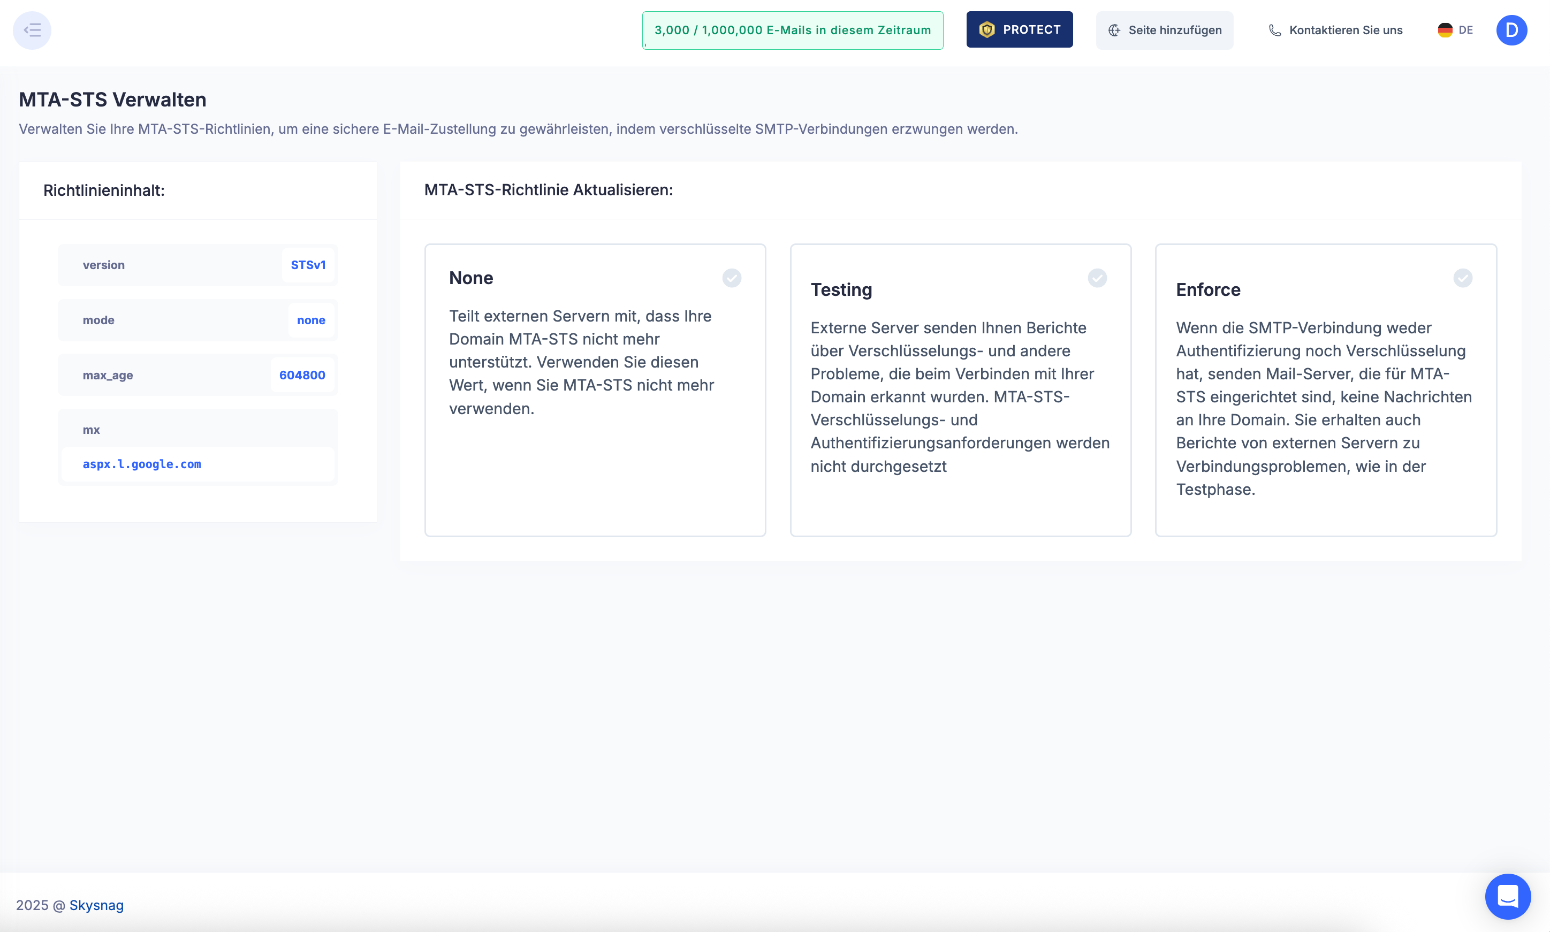Select the None policy checkmark
Screen dimensions: 1550x932
(731, 278)
